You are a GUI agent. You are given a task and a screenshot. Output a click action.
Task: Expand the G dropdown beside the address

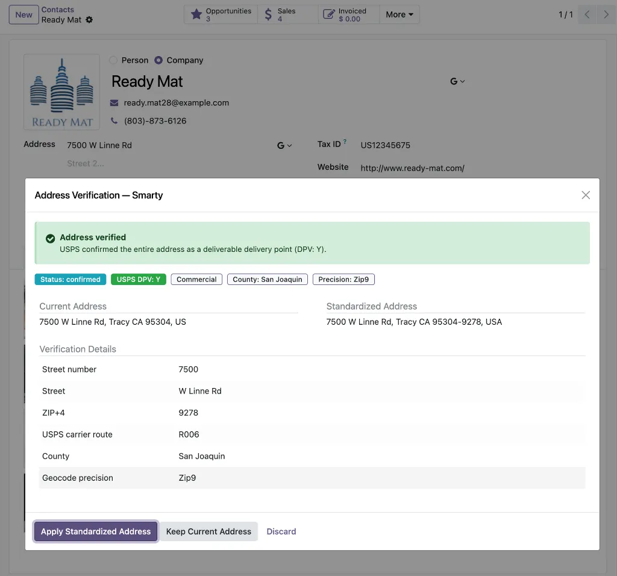pyautogui.click(x=284, y=146)
